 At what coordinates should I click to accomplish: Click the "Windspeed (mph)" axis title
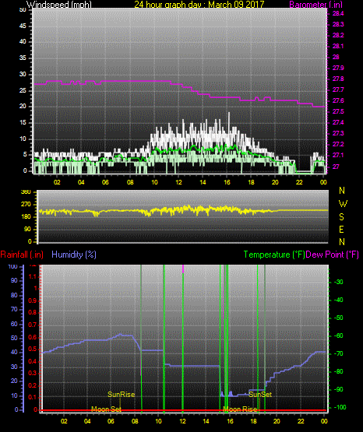tap(59, 5)
